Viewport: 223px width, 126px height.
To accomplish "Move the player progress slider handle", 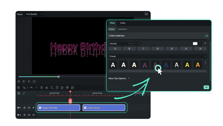I will [x=58, y=77].
